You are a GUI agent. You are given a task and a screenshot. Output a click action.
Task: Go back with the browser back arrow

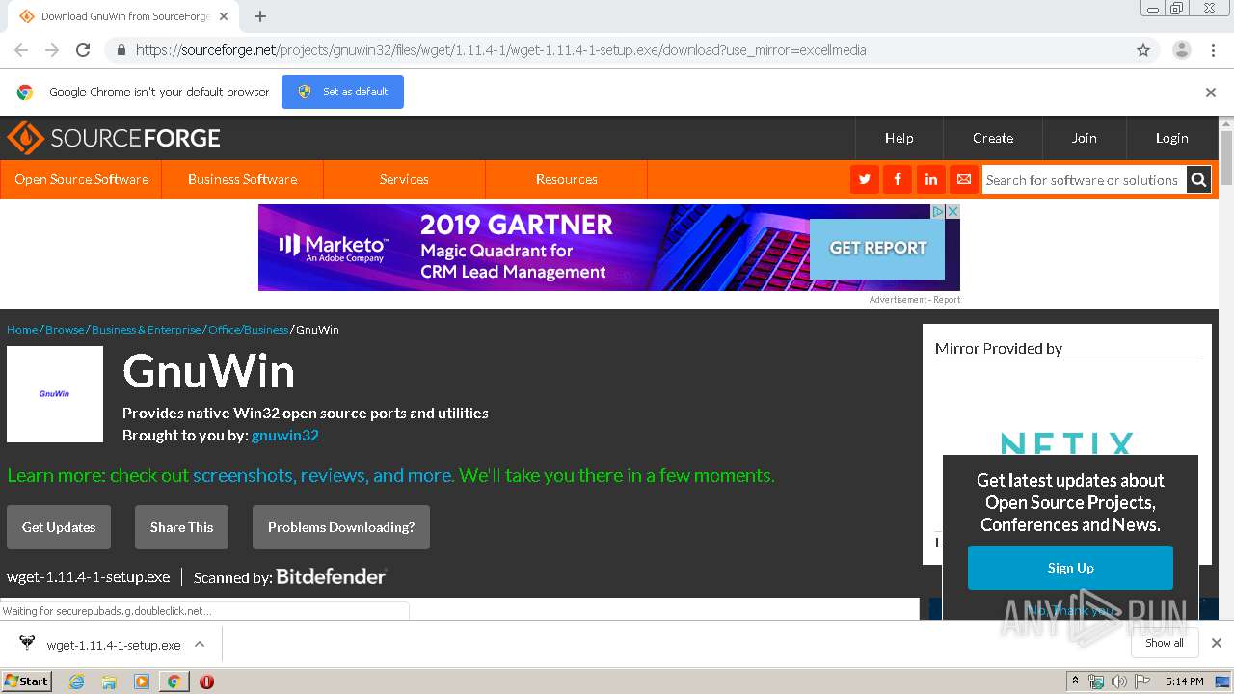21,50
